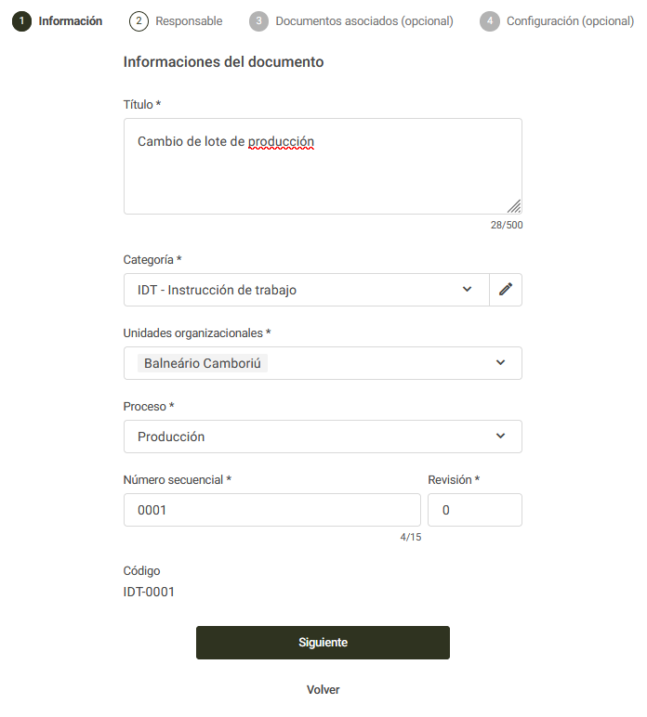647x717 pixels.
Task: Click step 1 circle icon for Información
Action: [21, 21]
